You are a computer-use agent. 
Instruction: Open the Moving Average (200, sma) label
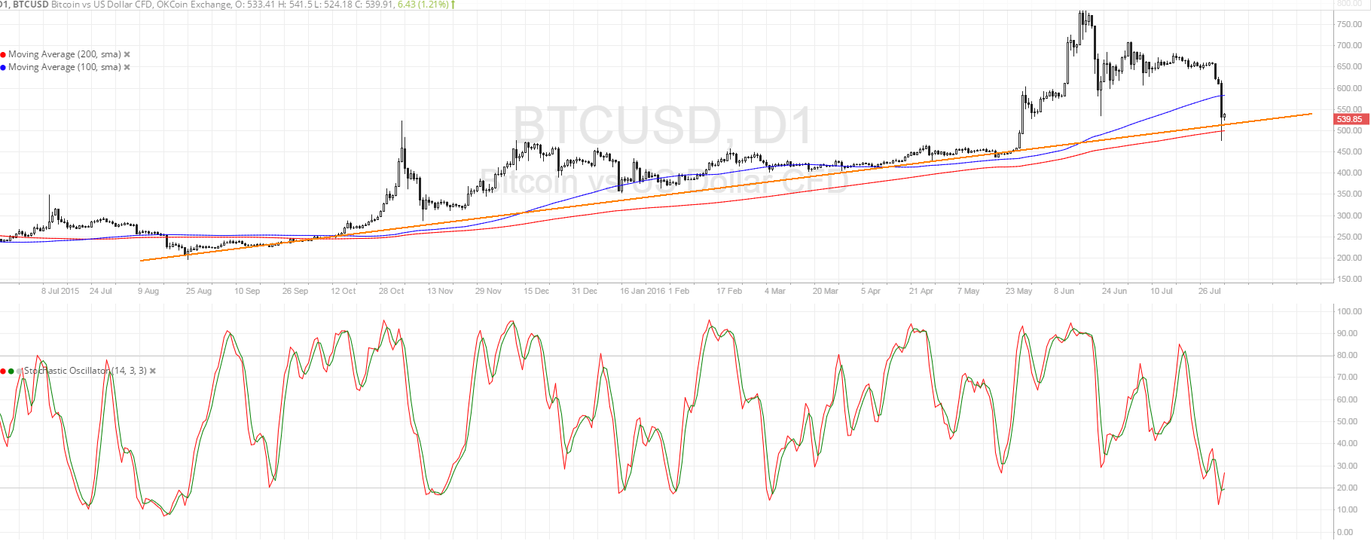pos(65,54)
